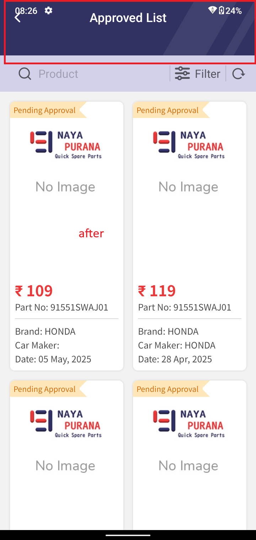
Task: Open the ₹ 109 product card
Action: [66, 236]
